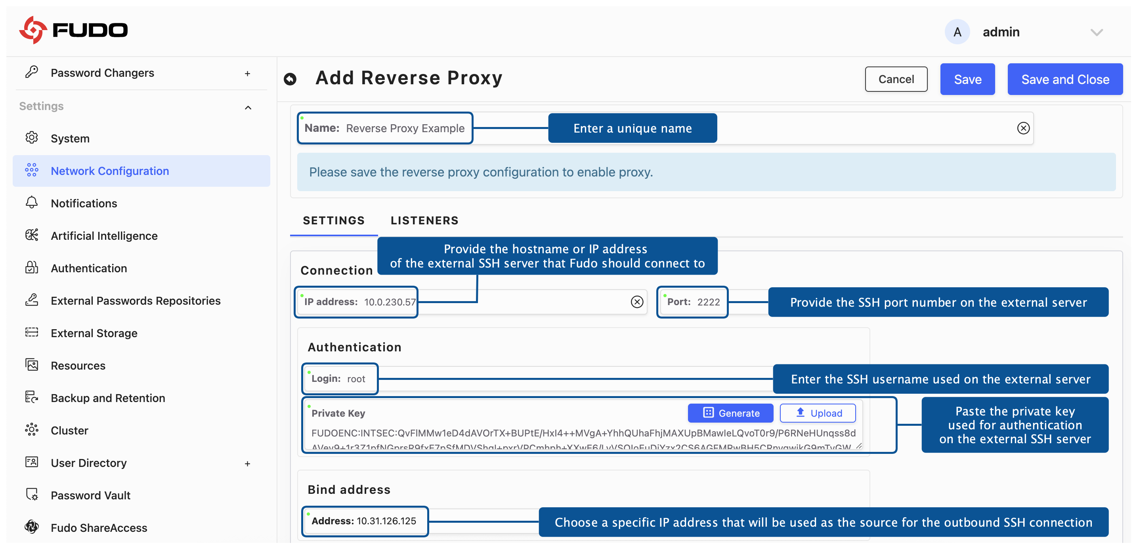Click the back arrow beside Add Reverse Proxy
1137x552 pixels.
click(290, 79)
